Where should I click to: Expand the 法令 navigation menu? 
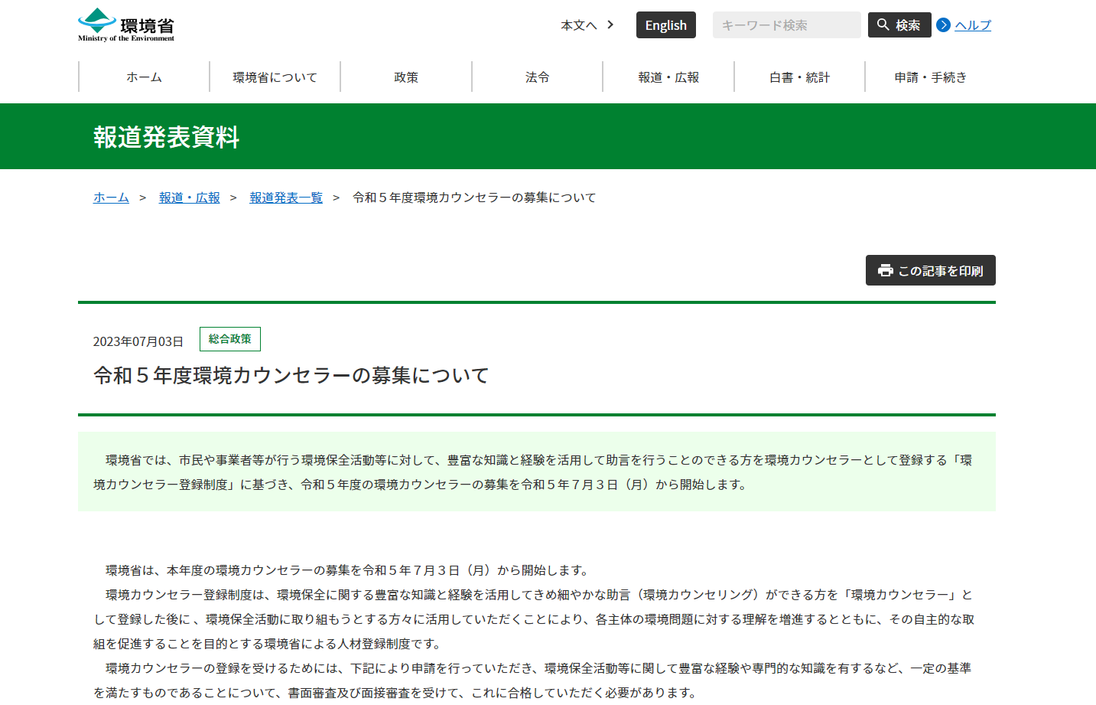pos(537,77)
